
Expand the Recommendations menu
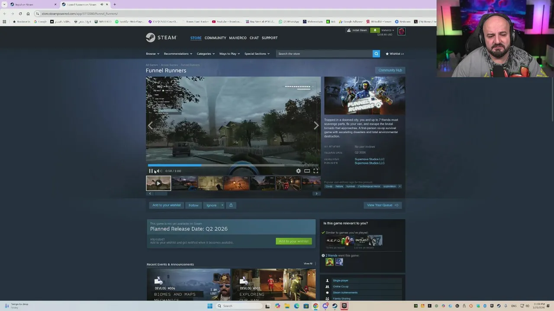[178, 54]
